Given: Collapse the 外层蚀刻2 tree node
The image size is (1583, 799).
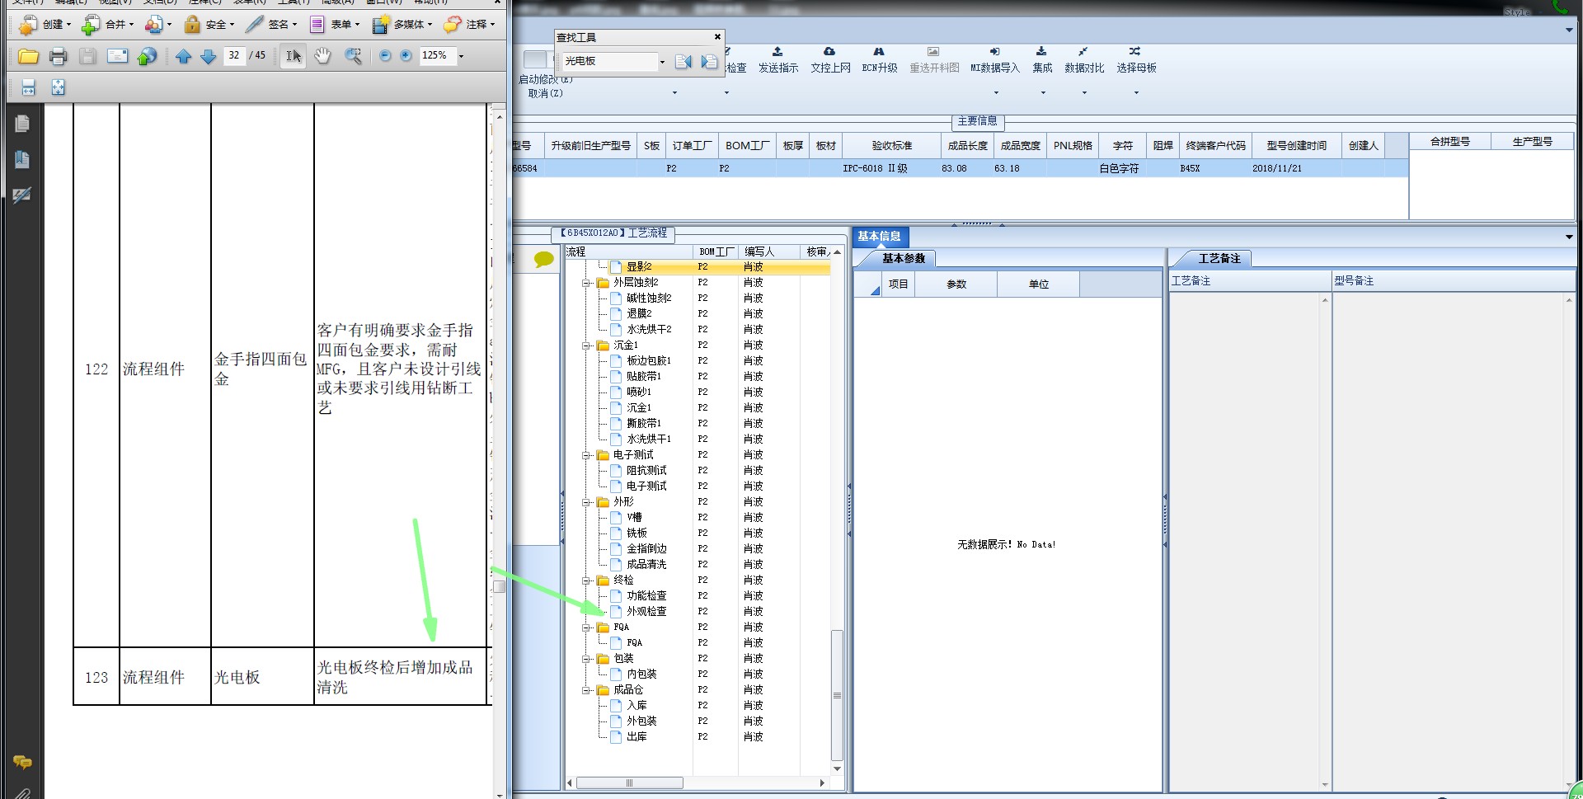Looking at the screenshot, I should (x=586, y=283).
